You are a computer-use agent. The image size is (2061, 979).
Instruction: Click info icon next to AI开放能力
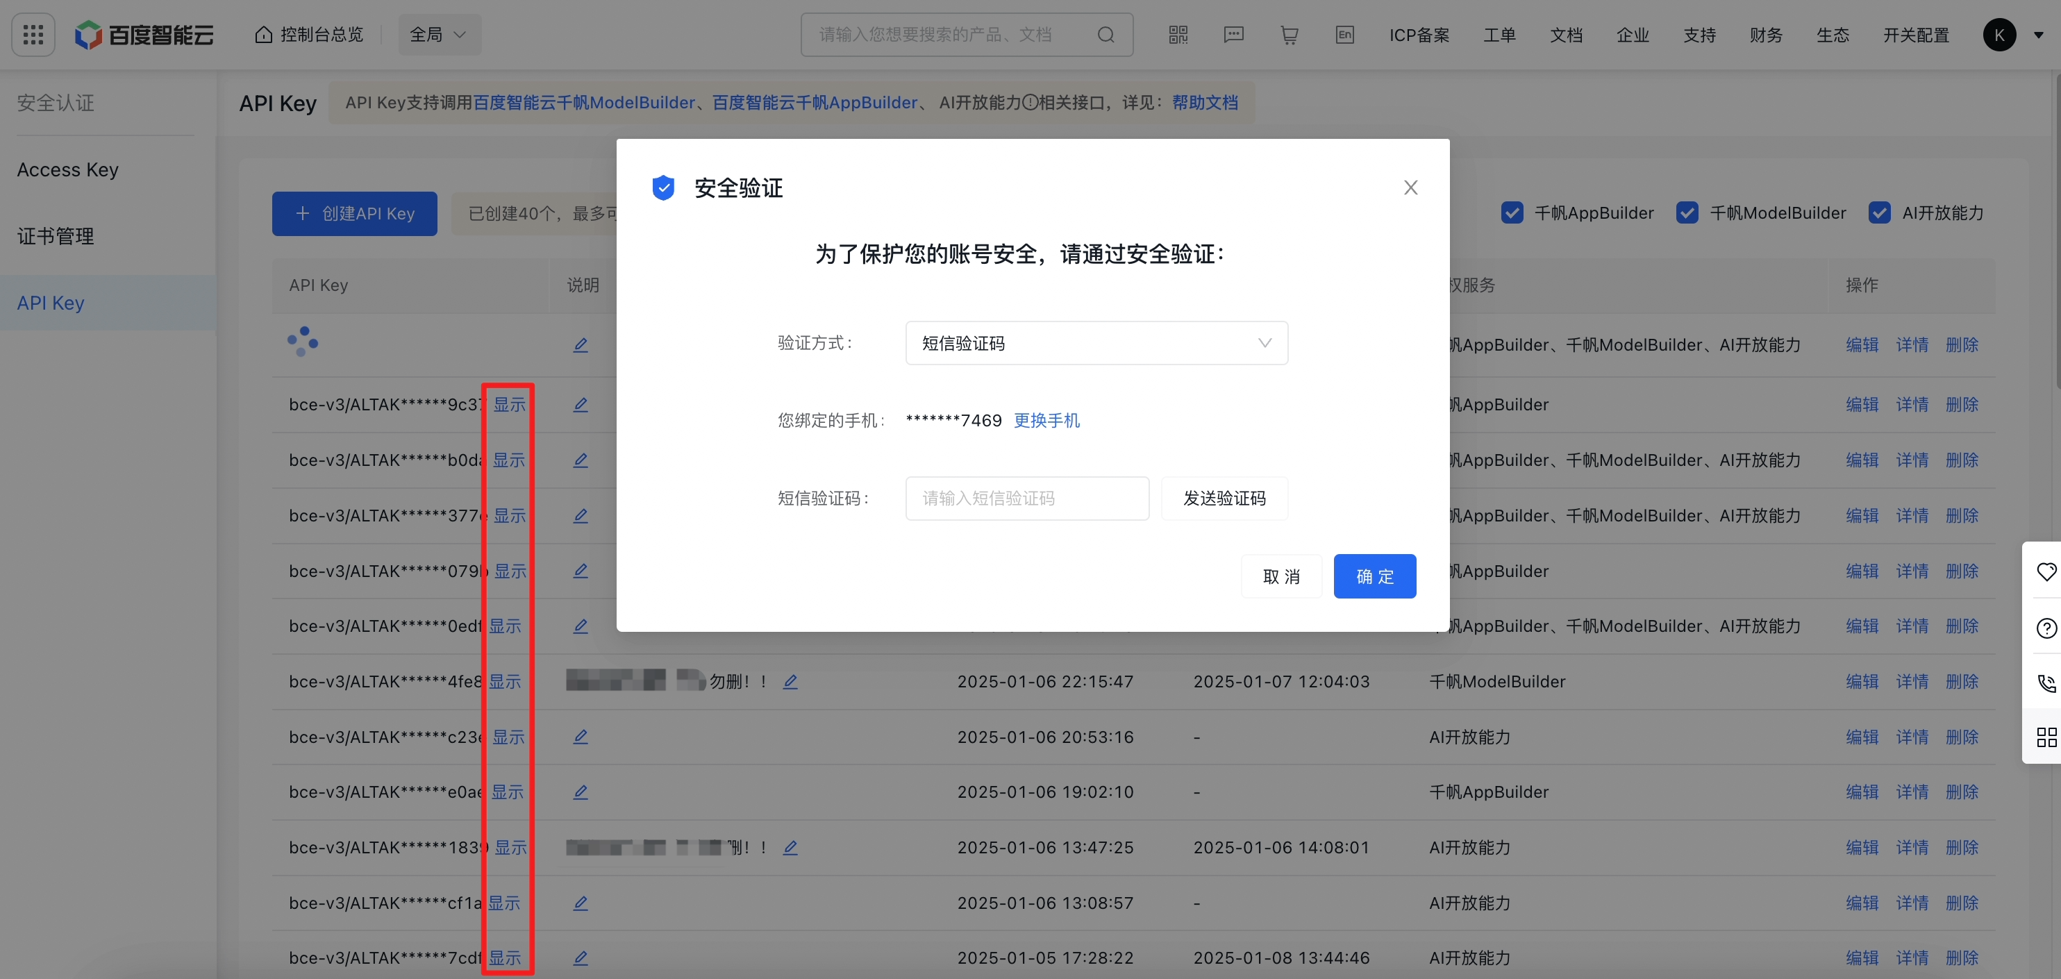(1030, 102)
